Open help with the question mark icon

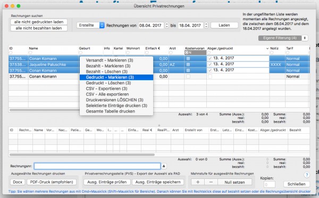coord(307,175)
